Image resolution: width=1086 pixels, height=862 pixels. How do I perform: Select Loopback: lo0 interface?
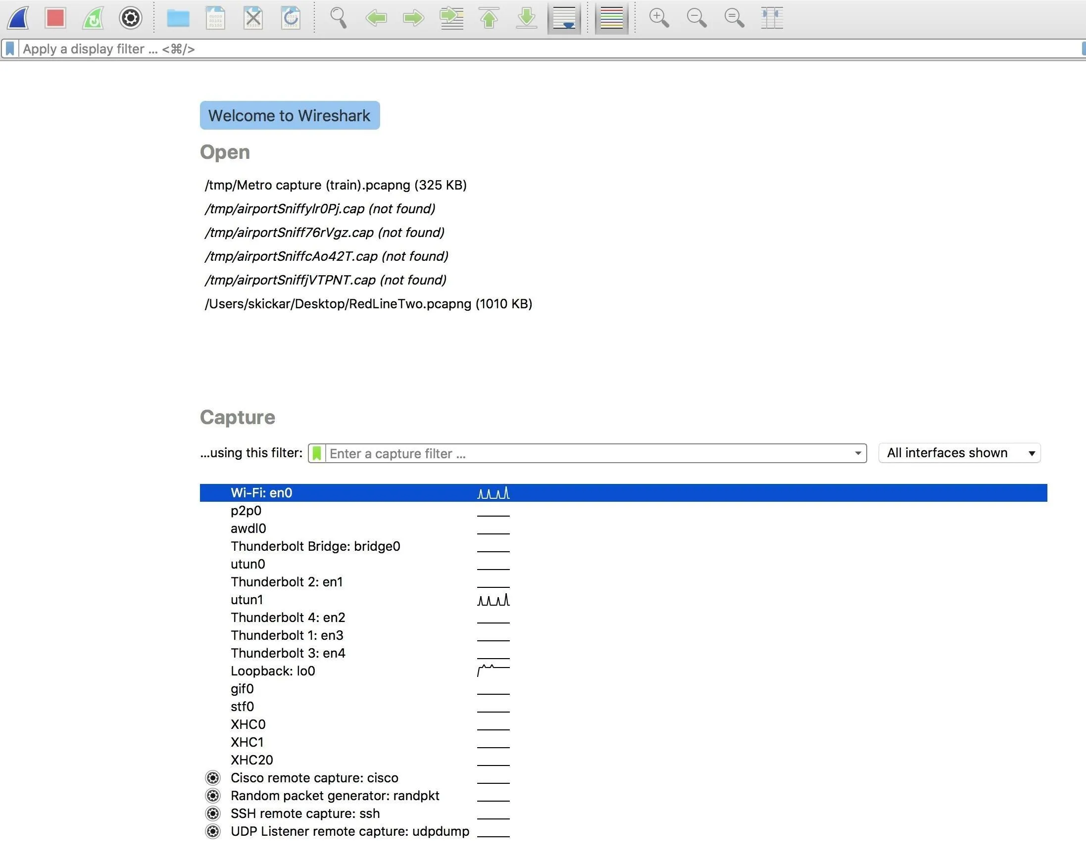coord(624,670)
